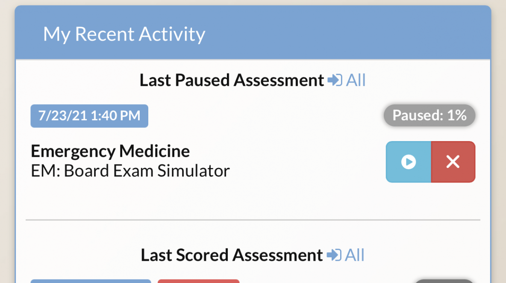Click the arrow icon beside Last Paused Assessment
The height and width of the screenshot is (283, 506).
(x=335, y=80)
